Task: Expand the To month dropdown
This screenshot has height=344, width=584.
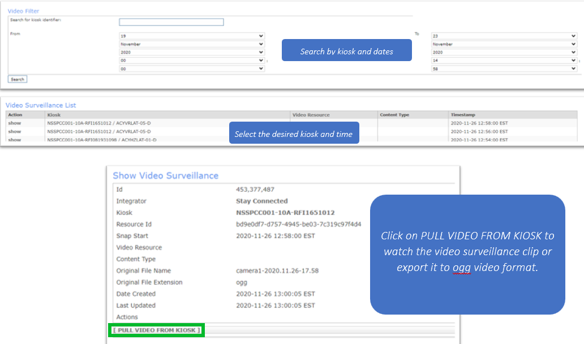Action: 504,44
